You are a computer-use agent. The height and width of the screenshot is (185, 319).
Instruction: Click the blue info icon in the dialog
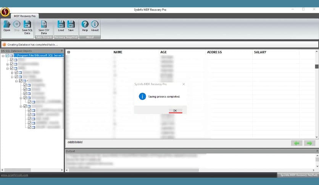point(142,96)
